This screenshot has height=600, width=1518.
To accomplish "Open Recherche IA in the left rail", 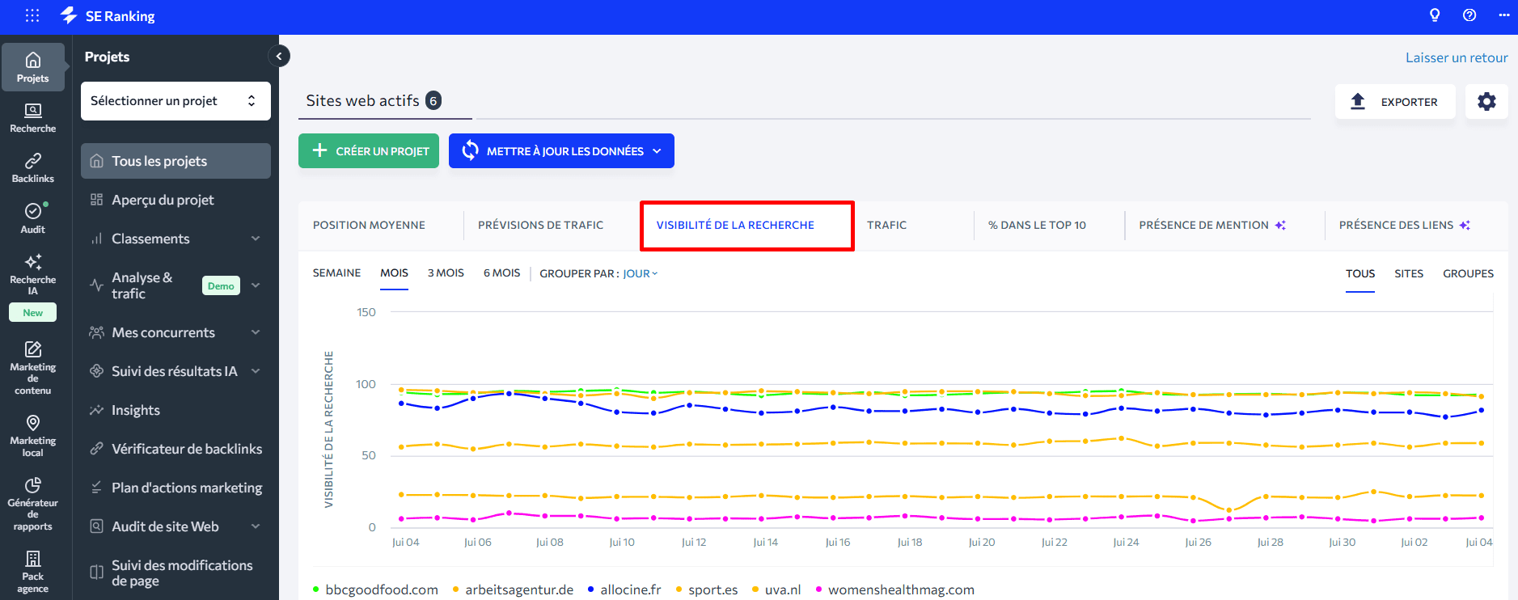I will pos(32,275).
